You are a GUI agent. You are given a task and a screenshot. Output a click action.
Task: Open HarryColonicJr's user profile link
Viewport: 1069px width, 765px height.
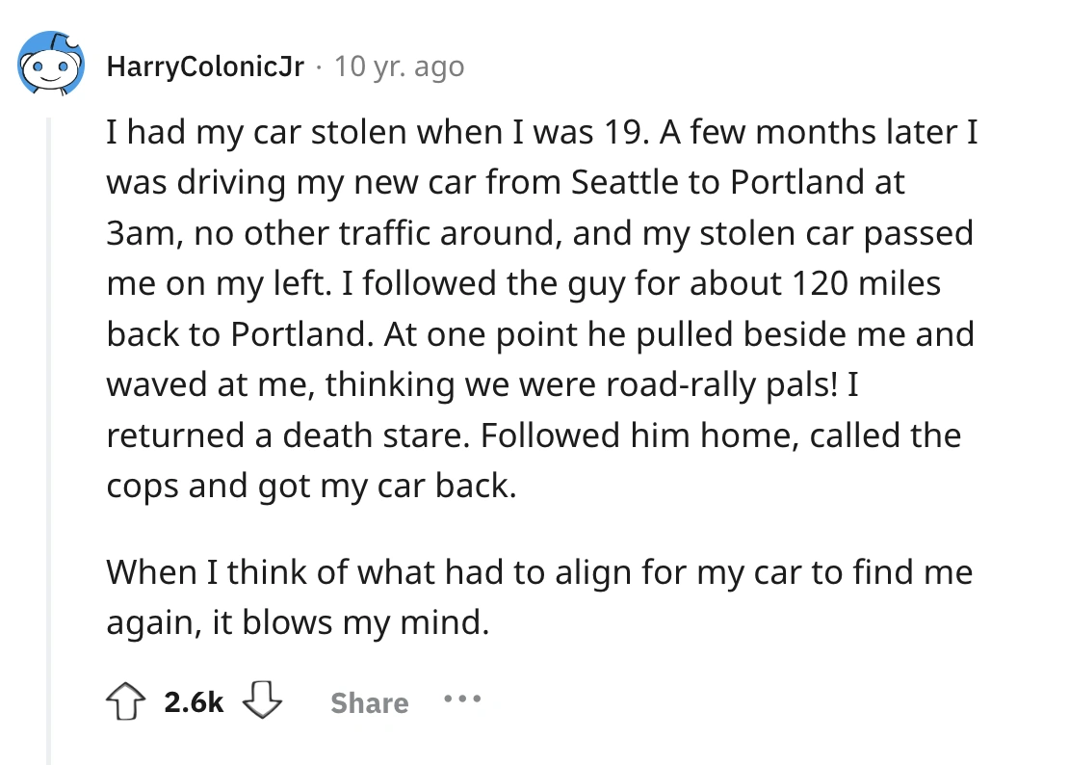click(x=205, y=66)
